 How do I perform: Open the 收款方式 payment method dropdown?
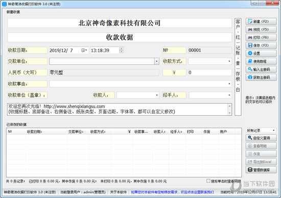click(x=229, y=61)
